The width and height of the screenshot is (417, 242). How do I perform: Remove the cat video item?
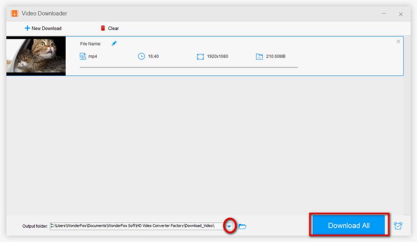[398, 42]
